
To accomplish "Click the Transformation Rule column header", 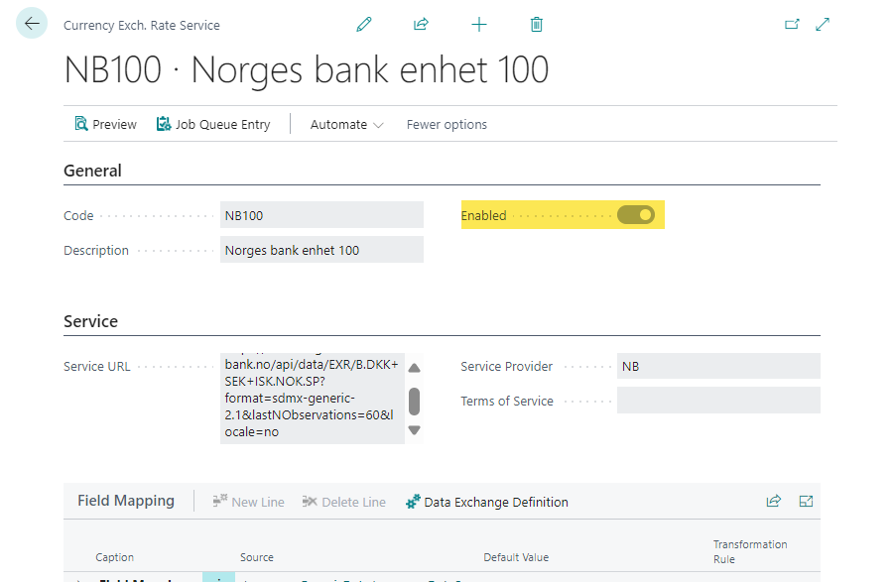I will point(750,552).
